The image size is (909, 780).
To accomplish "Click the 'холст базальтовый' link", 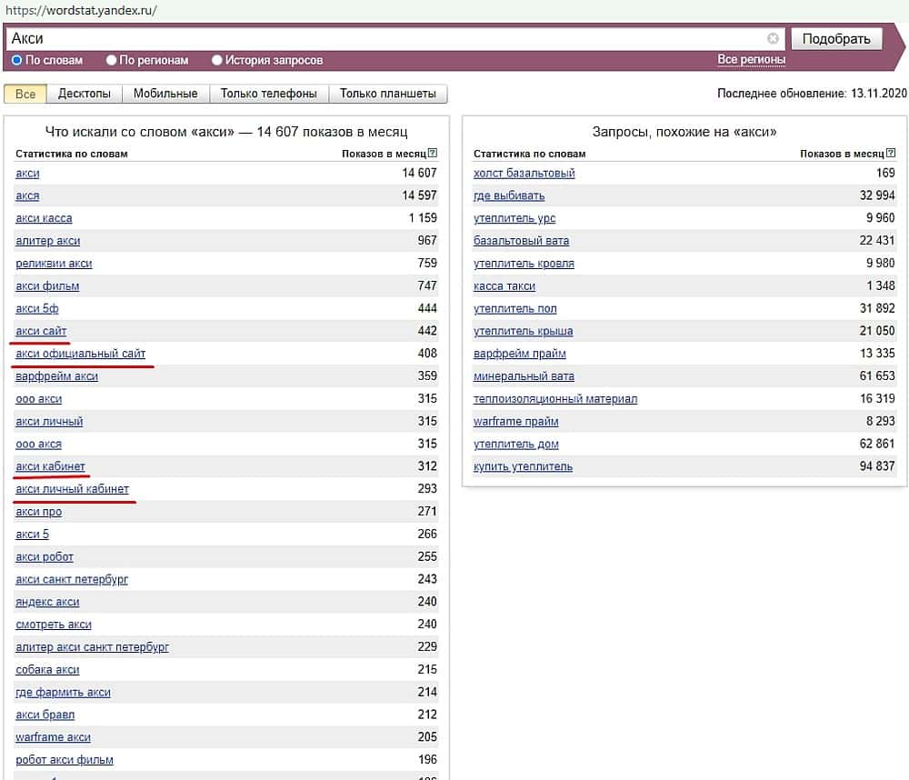I will pos(524,173).
